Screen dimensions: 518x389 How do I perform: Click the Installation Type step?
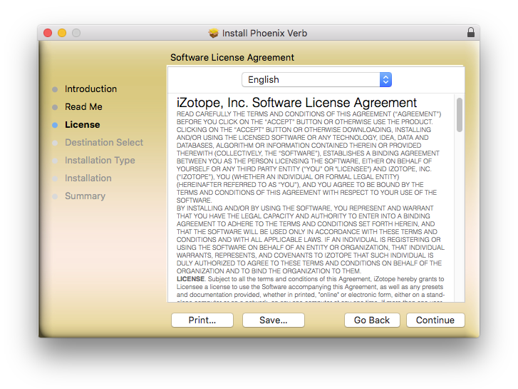(100, 161)
